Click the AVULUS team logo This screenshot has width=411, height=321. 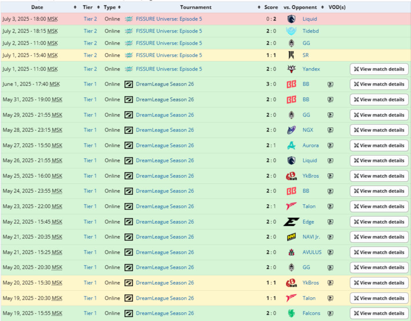tap(291, 252)
